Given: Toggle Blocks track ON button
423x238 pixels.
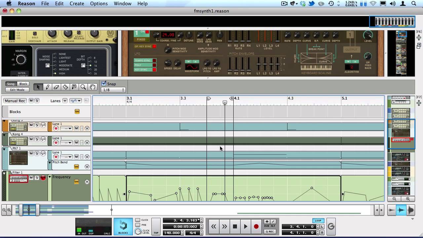Looking at the screenshot, I should point(77,112).
